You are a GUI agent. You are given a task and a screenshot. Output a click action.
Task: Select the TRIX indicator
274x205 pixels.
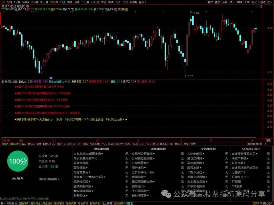click(59, 144)
